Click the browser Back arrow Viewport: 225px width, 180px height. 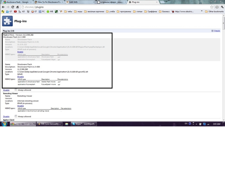point(3,7)
